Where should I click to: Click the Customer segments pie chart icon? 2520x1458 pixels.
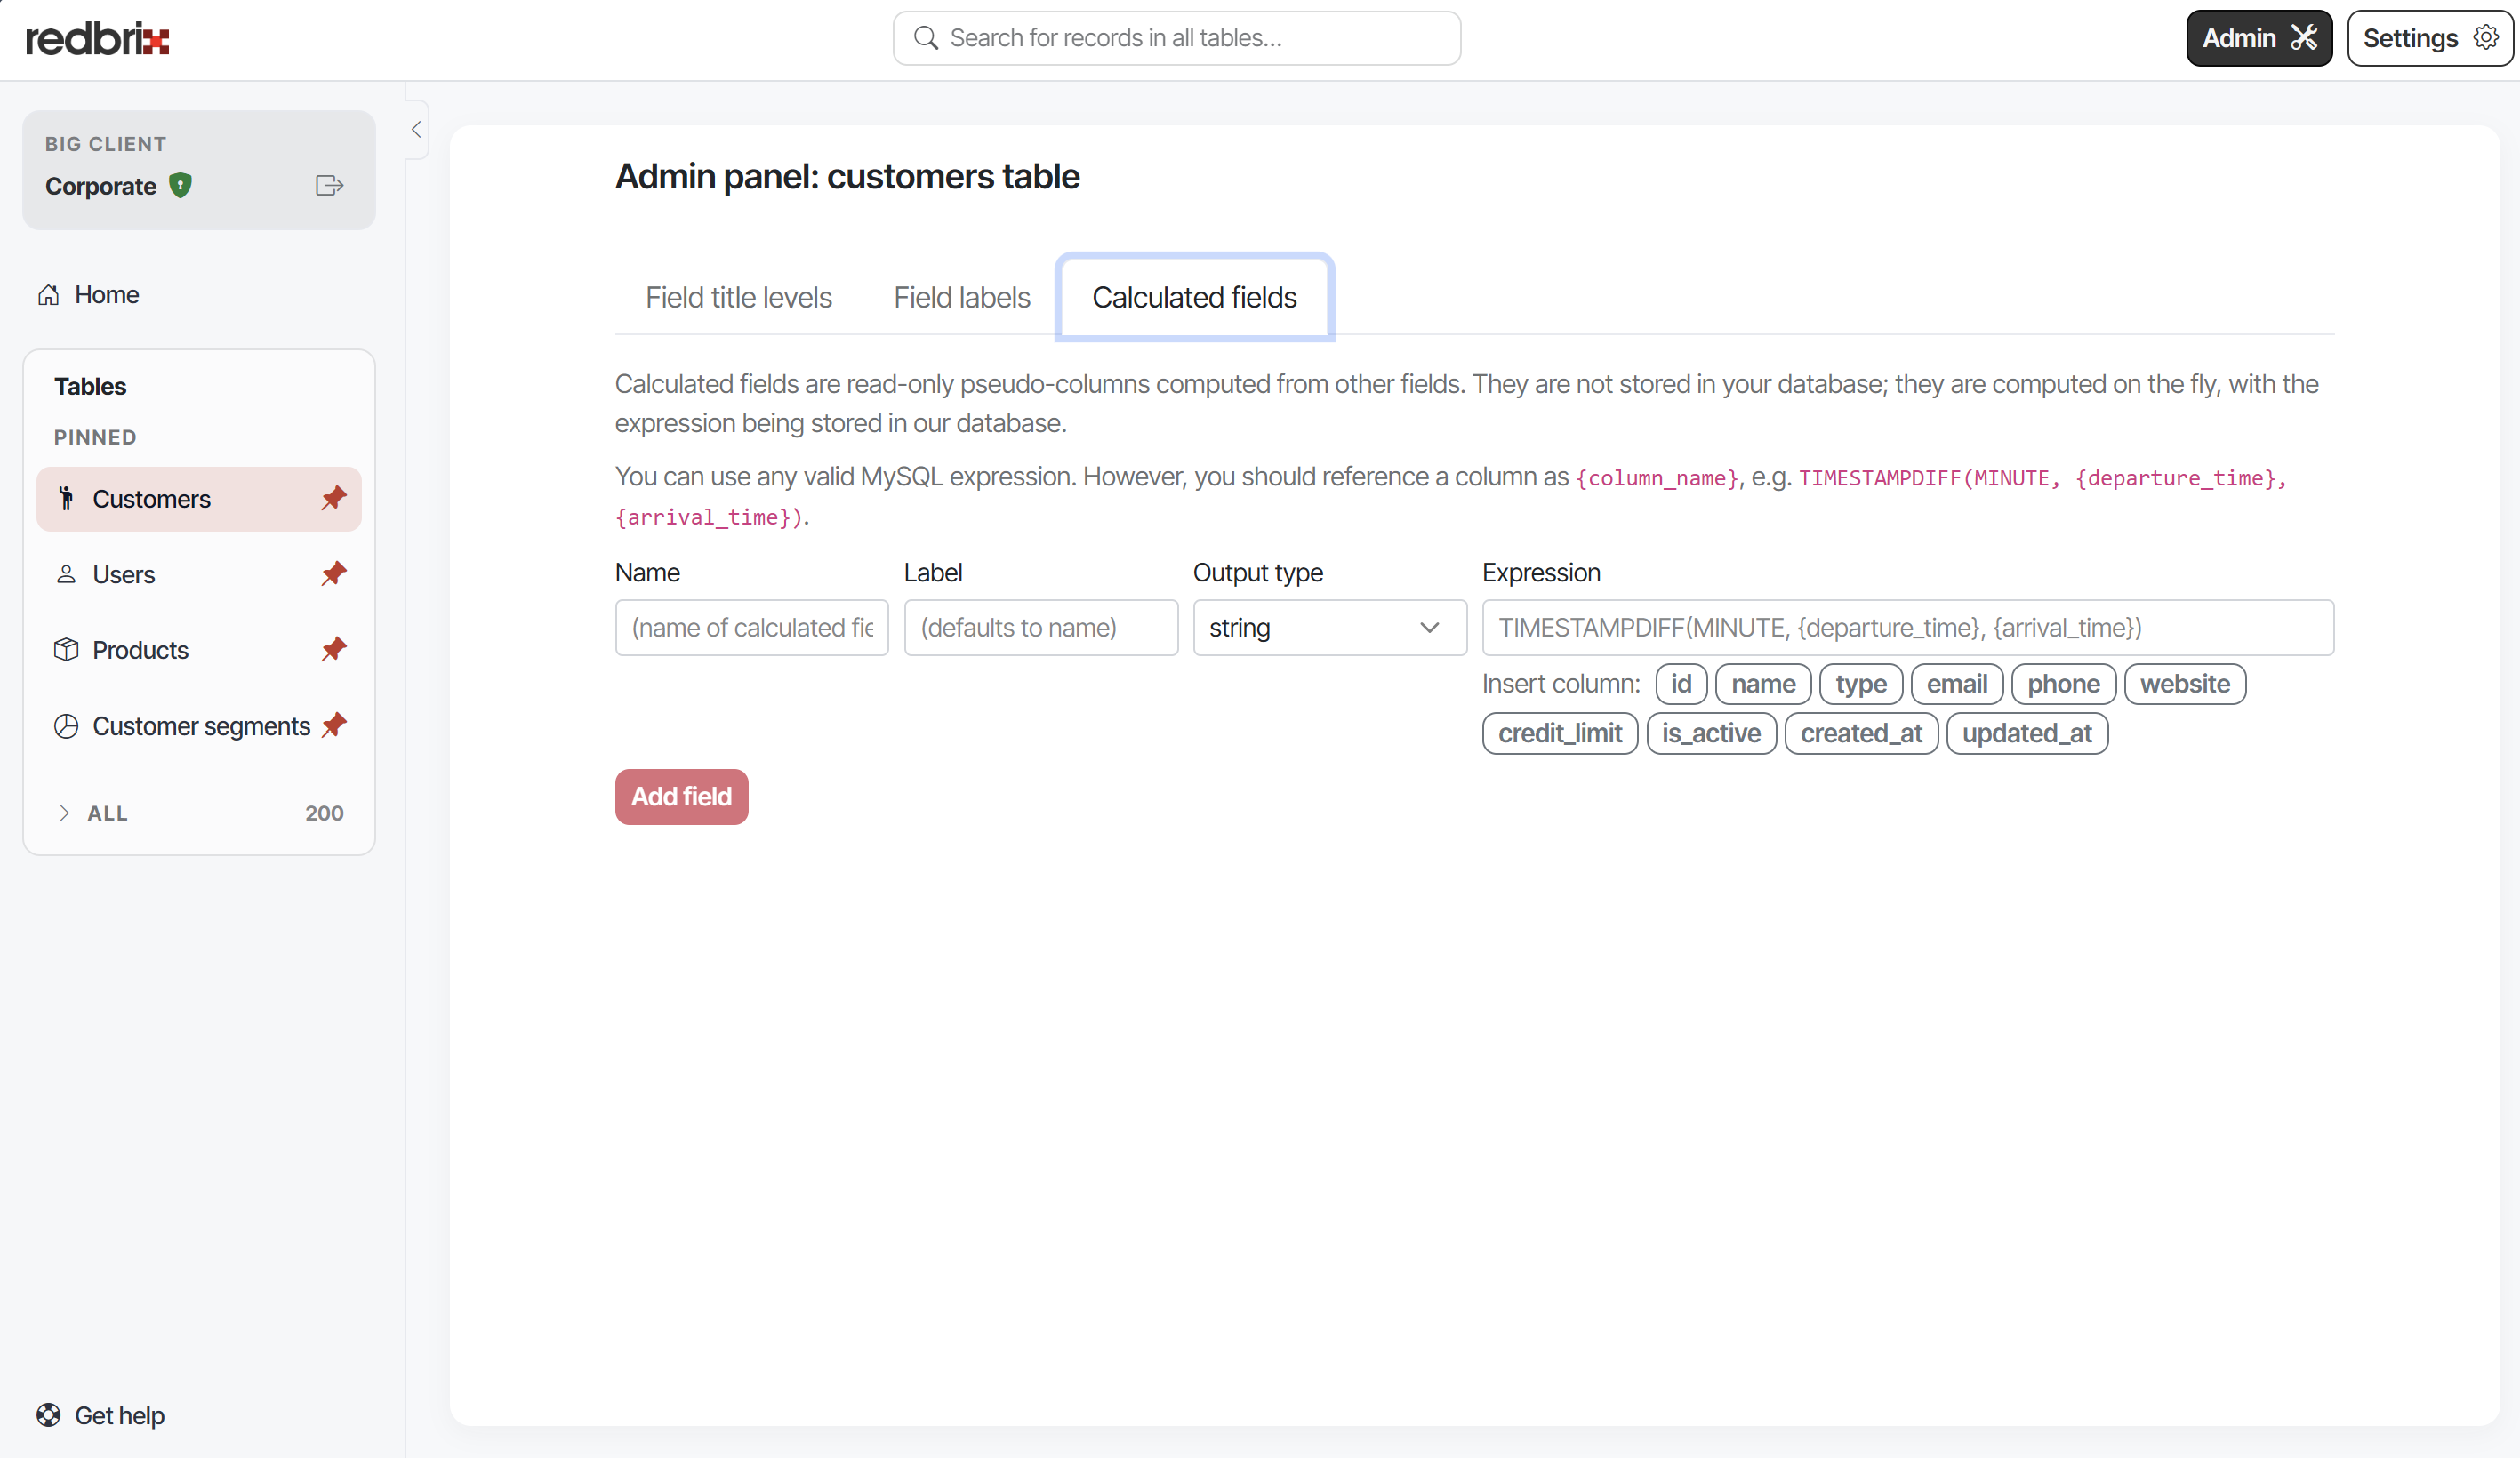(66, 726)
